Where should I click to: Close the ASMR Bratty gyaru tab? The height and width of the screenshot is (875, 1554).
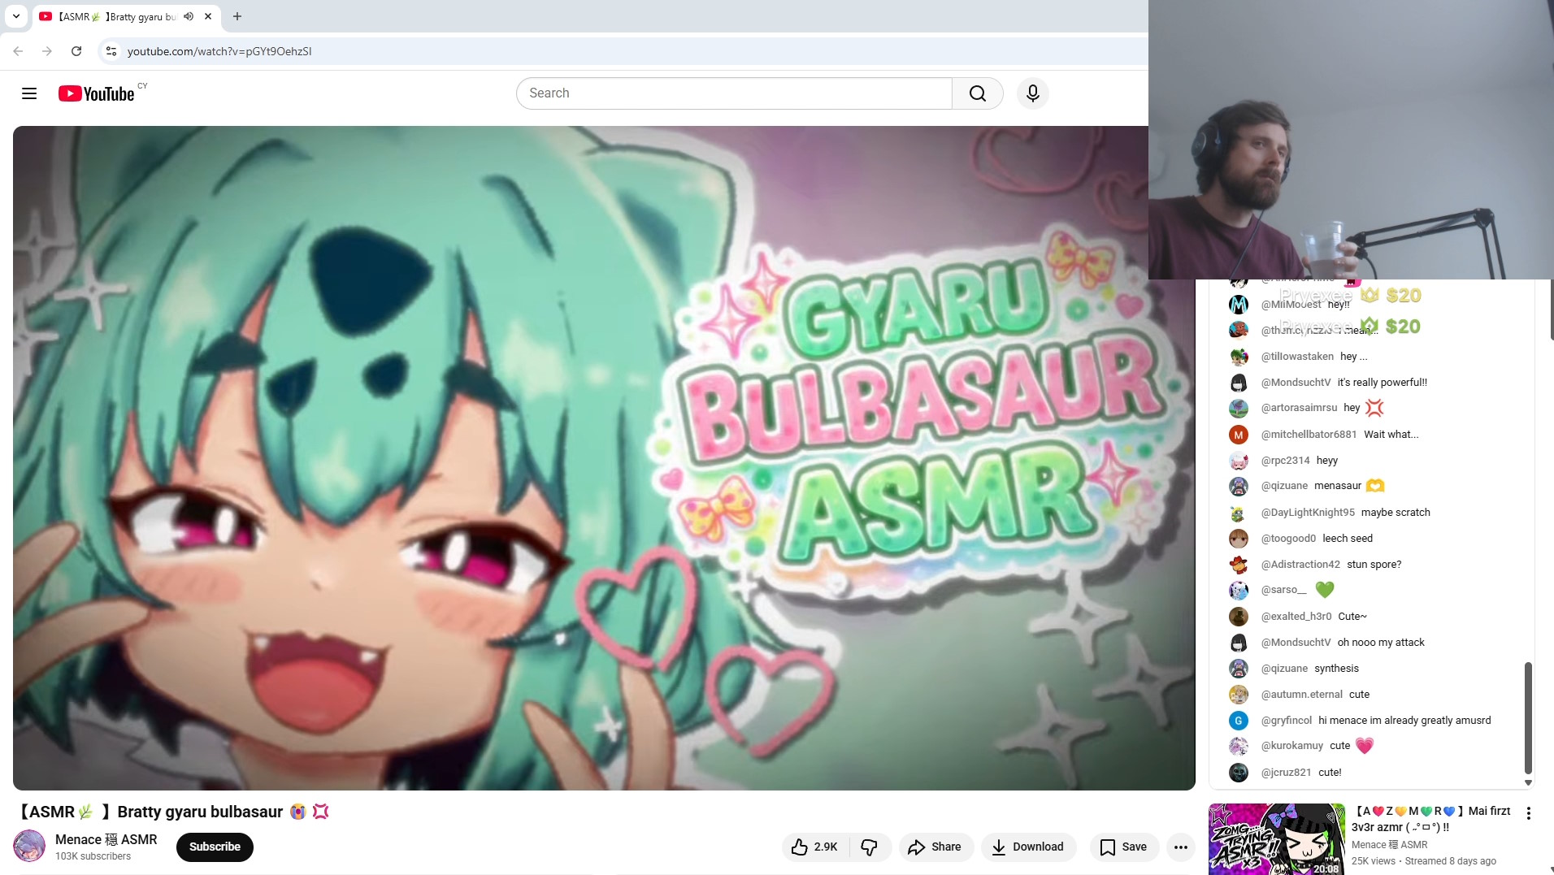(208, 16)
